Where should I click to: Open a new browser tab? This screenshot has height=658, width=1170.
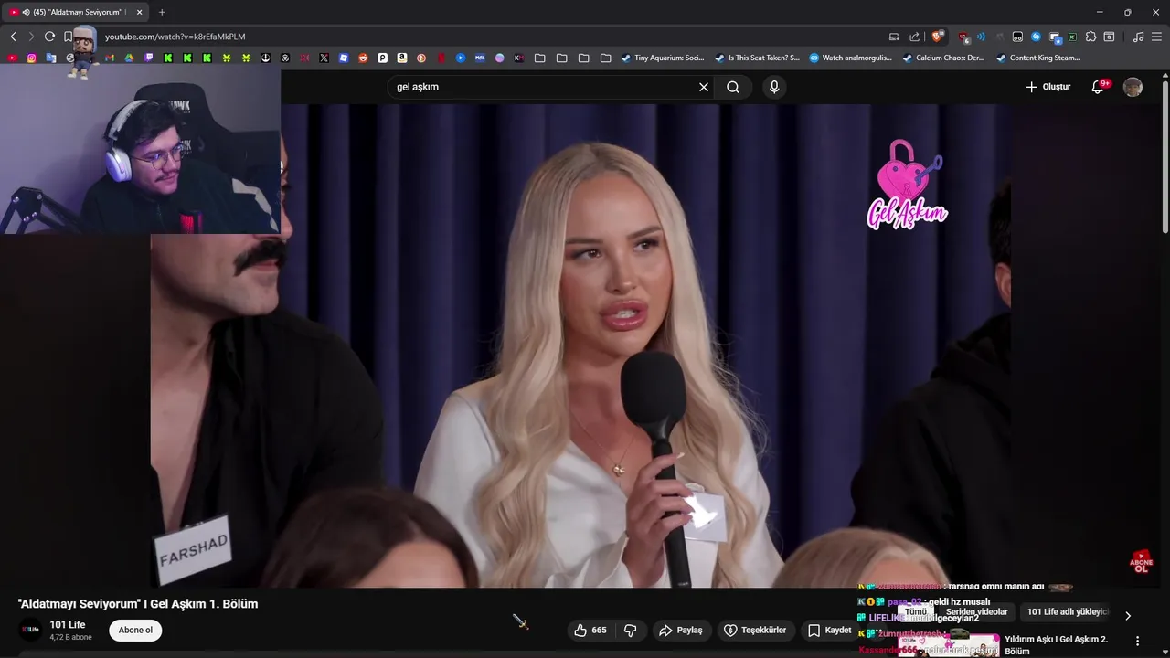162,12
